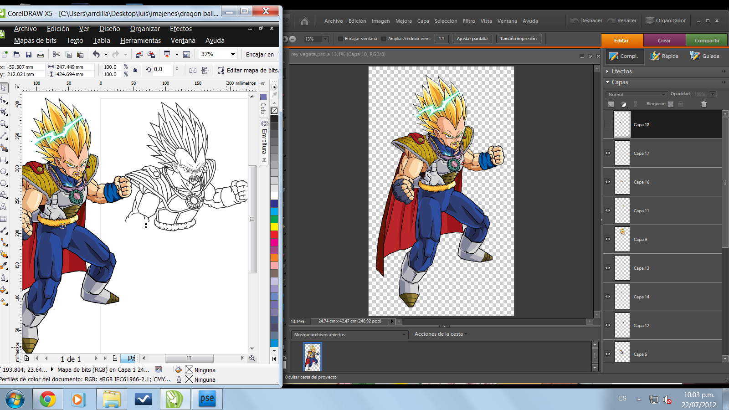The image size is (729, 410).
Task: Select the yellow swatch in CorelDRAW palette
Action: [x=274, y=226]
